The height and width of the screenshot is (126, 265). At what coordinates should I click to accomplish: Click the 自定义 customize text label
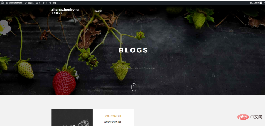coord(31,3)
